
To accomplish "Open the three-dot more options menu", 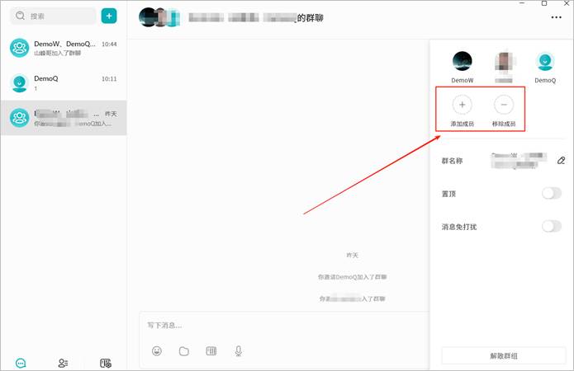I will pos(555,17).
